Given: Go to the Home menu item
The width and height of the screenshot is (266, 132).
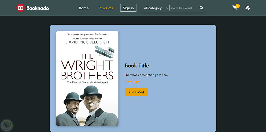Looking at the screenshot, I should tap(84, 8).
